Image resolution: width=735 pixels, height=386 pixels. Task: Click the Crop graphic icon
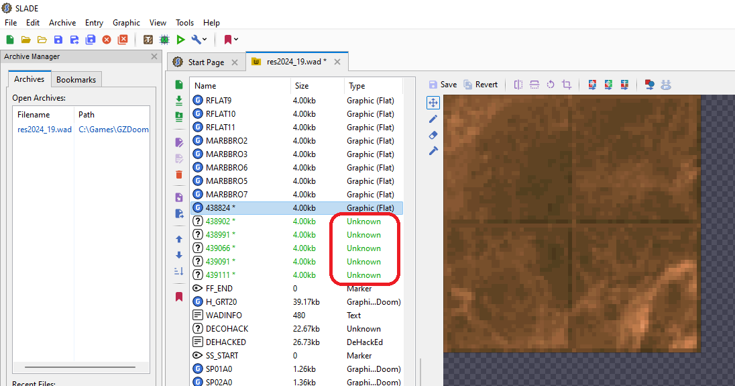pos(567,85)
